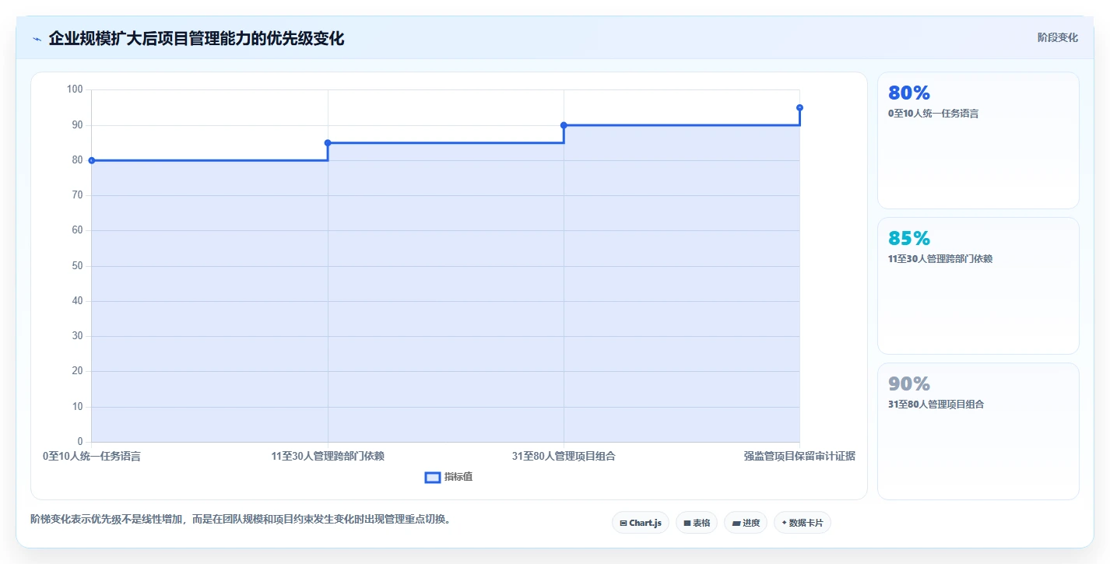Click the lightning icon beside the title

37,38
